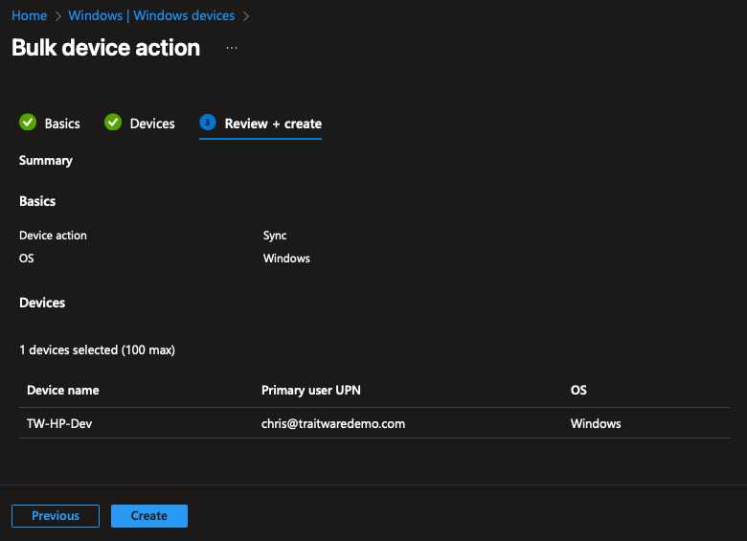Select the Review + create tab
The image size is (747, 541).
point(273,124)
